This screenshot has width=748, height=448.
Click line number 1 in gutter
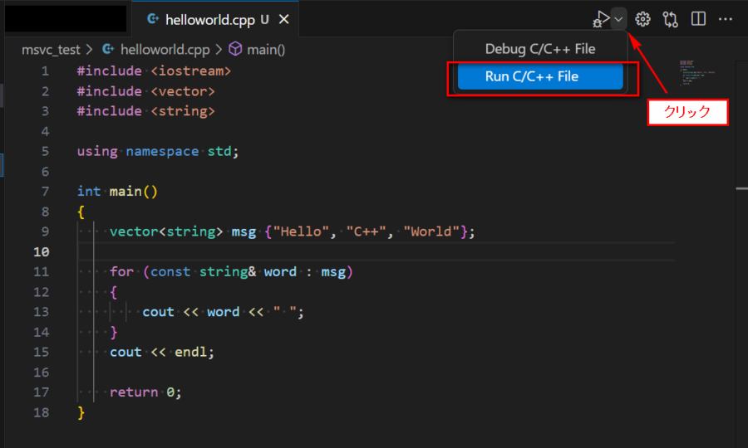(46, 71)
